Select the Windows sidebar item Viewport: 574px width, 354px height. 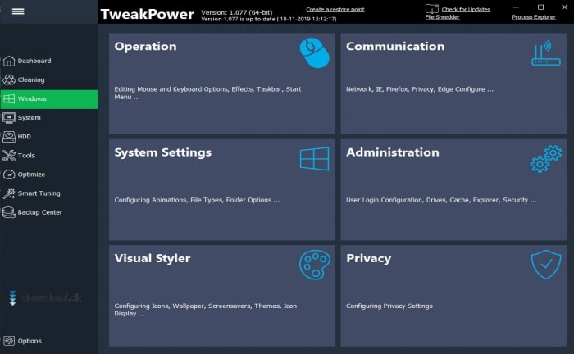click(x=49, y=98)
